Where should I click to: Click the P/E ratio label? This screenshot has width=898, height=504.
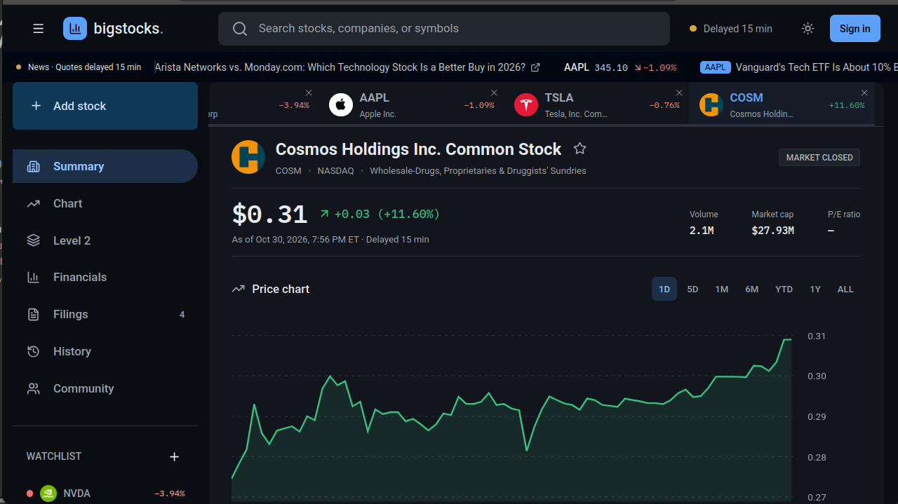pos(844,214)
